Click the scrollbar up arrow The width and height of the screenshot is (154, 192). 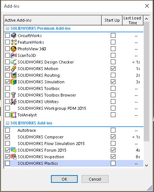point(147,19)
